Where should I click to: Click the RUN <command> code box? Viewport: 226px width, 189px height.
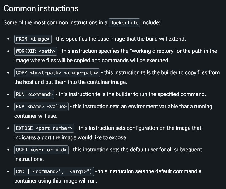tap(34, 95)
